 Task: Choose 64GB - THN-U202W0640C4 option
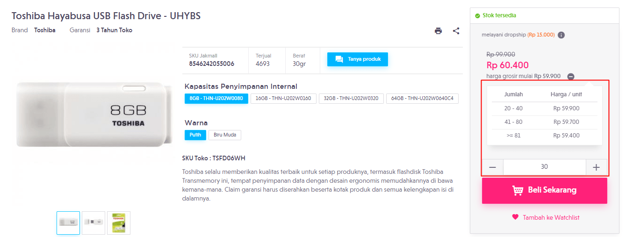coord(423,98)
